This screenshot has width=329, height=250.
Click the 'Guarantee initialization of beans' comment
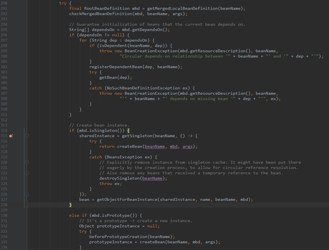coord(157,24)
